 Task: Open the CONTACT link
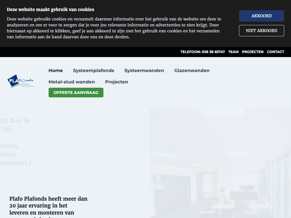(275, 52)
